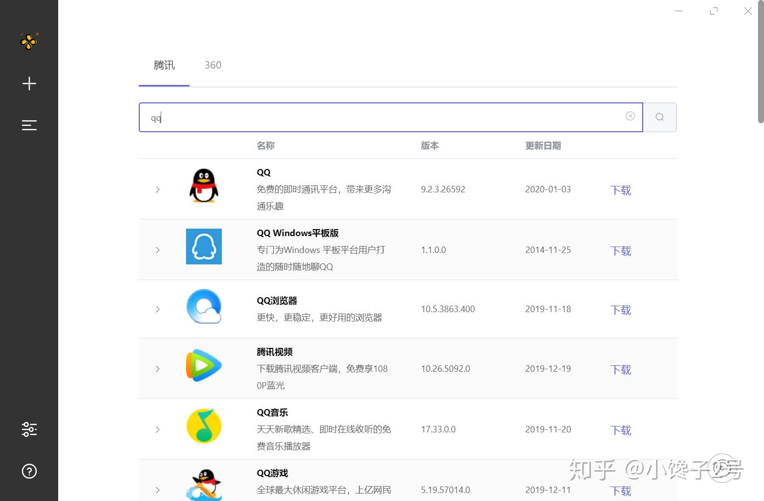This screenshot has height=501, width=764.
Task: Click the 腾讯视频 title text
Action: click(275, 352)
